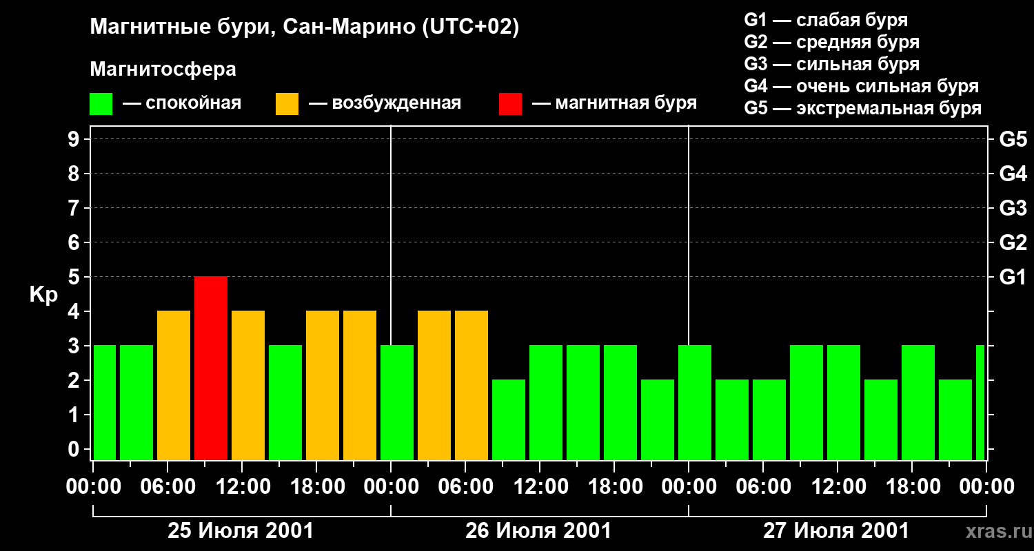Click the '26 Июля 2001' date label
This screenshot has width=1034, height=551.
point(538,531)
